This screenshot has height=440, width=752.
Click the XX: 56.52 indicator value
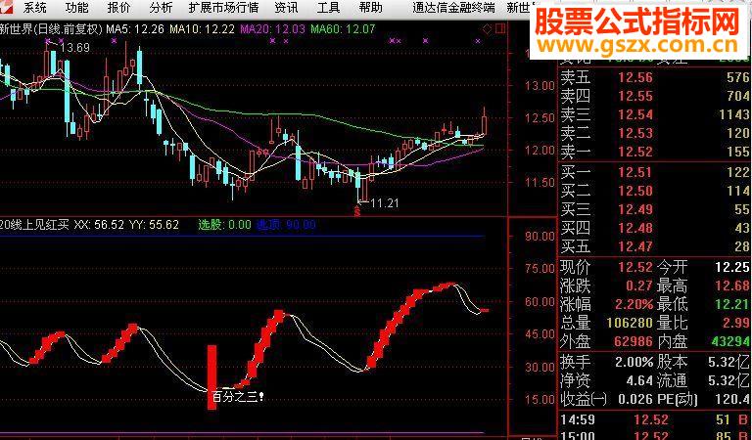99,225
